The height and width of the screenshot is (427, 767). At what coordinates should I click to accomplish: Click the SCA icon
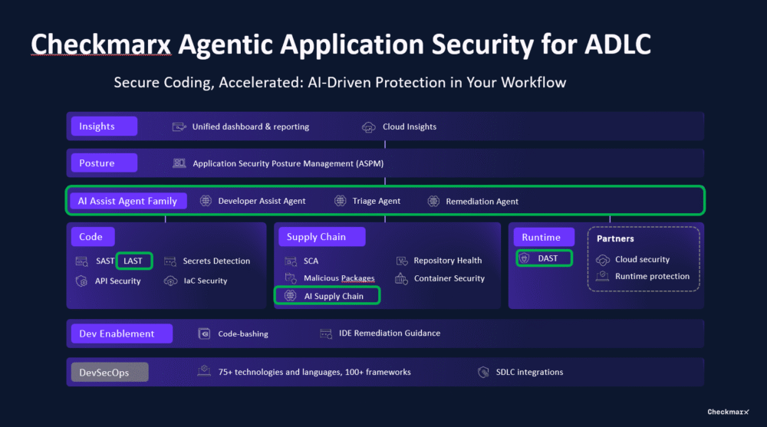(x=291, y=261)
